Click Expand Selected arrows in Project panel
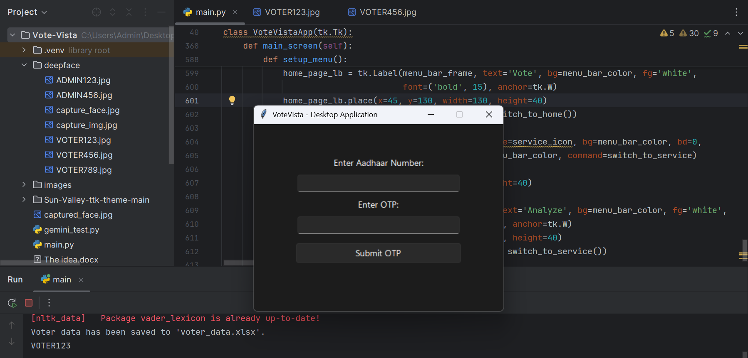Viewport: 748px width, 358px height. 113,12
